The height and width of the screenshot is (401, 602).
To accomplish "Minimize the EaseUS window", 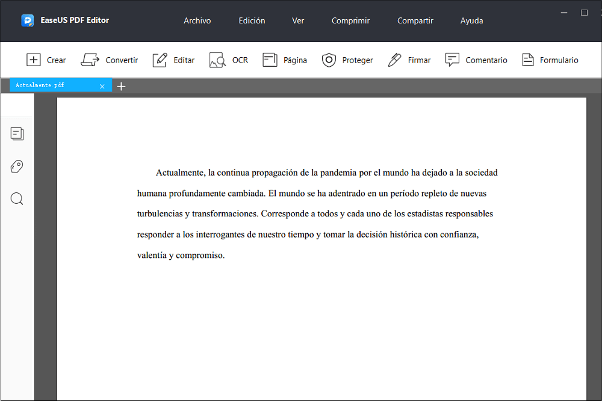I will pyautogui.click(x=564, y=13).
